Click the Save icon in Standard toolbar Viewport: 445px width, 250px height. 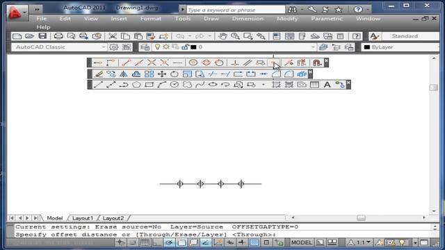click(x=42, y=36)
